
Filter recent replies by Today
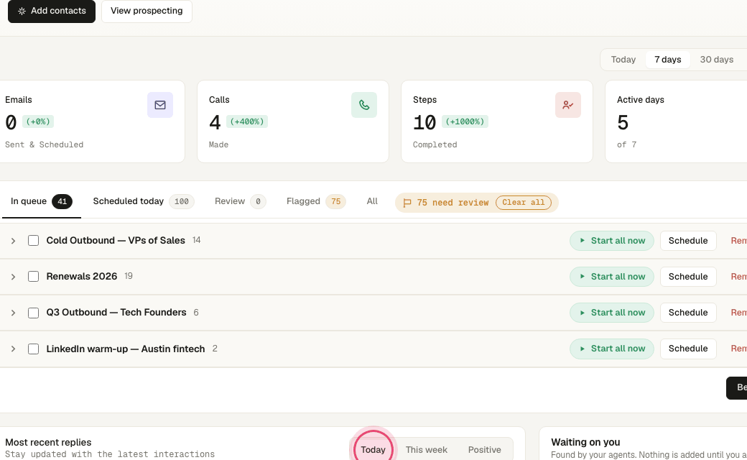pos(373,449)
